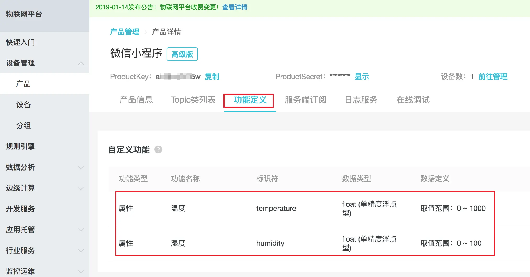The image size is (530, 277).
Task: Click the 物联网平台 sidebar title
Action: [24, 14]
